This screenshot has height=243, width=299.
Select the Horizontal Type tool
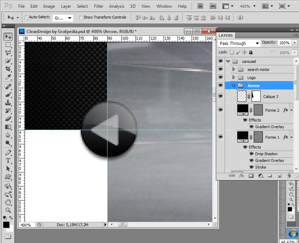pyautogui.click(x=8, y=160)
